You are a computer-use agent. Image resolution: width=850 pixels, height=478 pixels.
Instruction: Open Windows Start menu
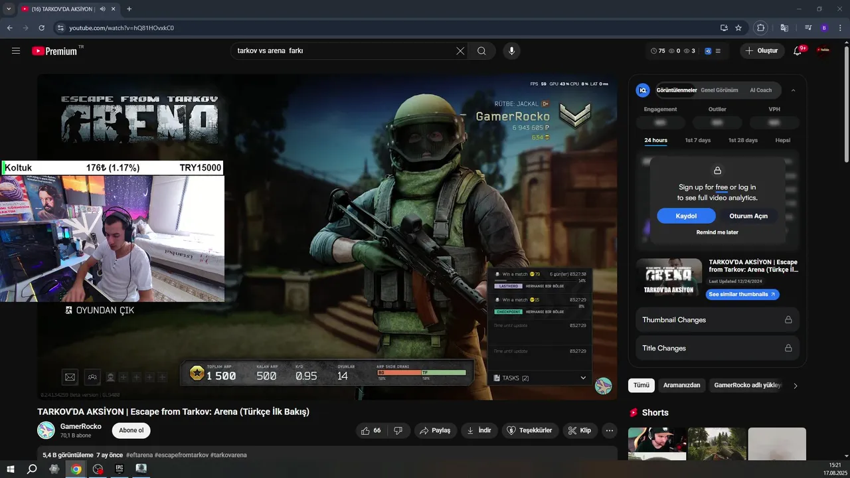click(x=11, y=469)
